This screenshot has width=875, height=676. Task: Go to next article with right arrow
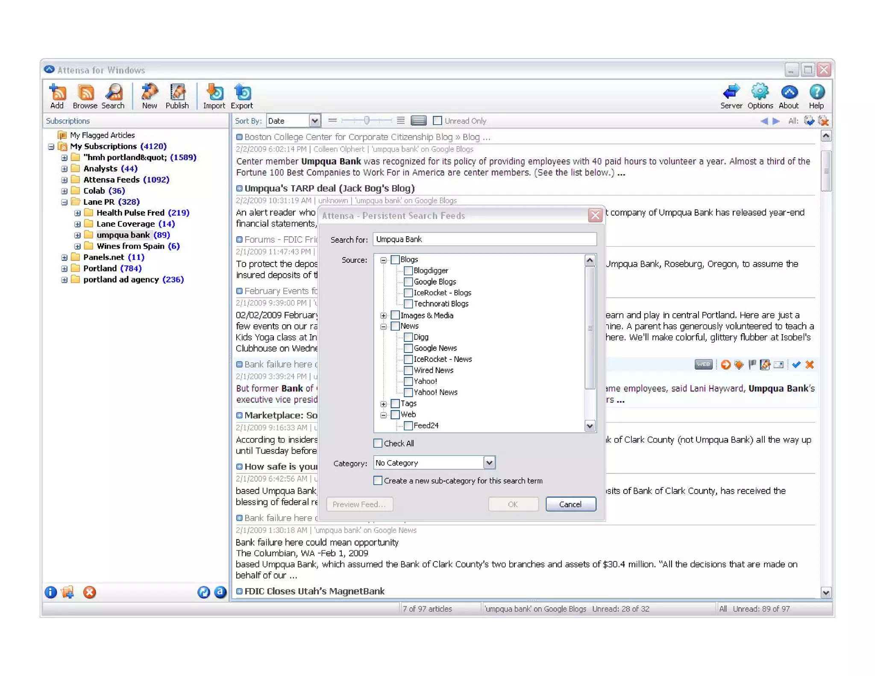tap(776, 121)
